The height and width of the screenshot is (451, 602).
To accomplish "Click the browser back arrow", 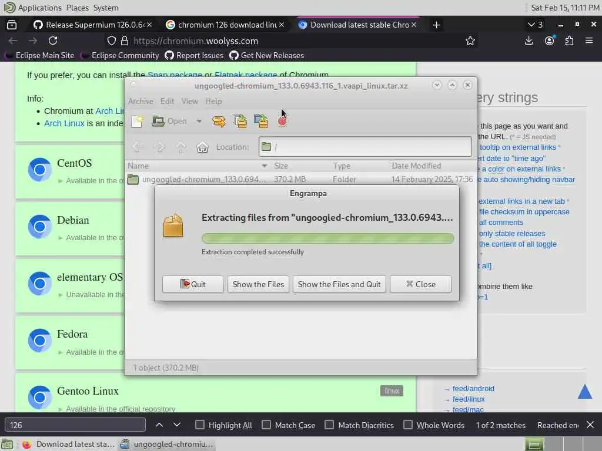I will (x=13, y=41).
